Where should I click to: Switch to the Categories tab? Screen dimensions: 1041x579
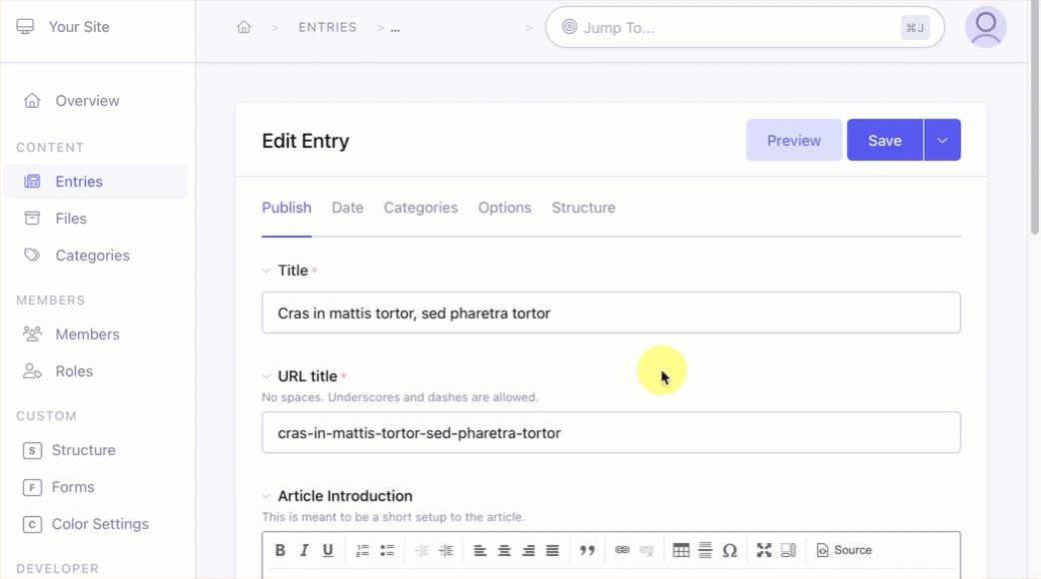click(421, 208)
